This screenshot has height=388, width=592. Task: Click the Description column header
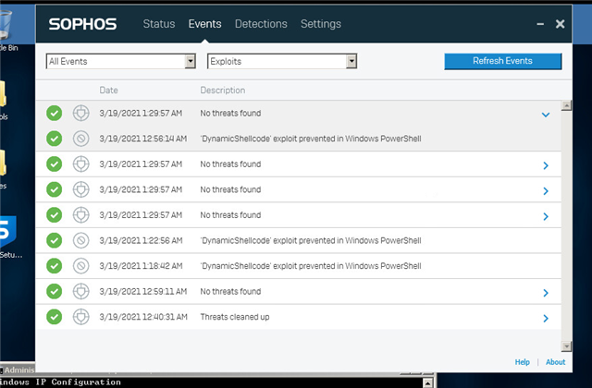[x=223, y=91]
